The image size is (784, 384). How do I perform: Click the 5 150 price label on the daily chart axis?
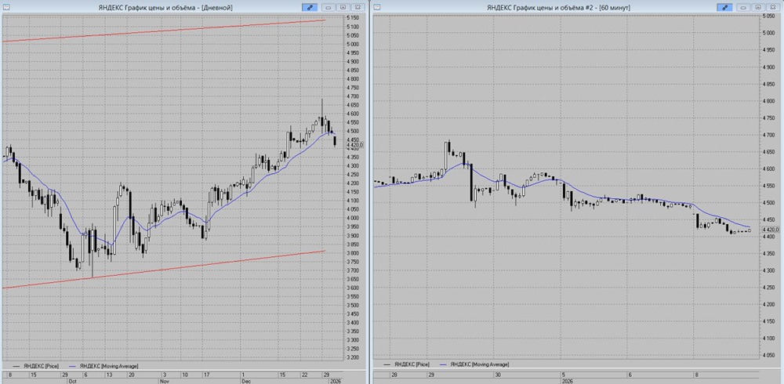click(x=353, y=17)
